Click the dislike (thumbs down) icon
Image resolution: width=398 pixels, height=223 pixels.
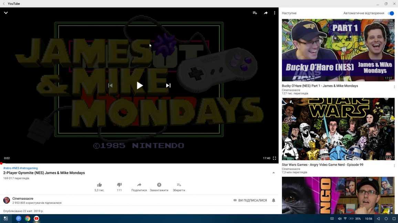pos(119,185)
